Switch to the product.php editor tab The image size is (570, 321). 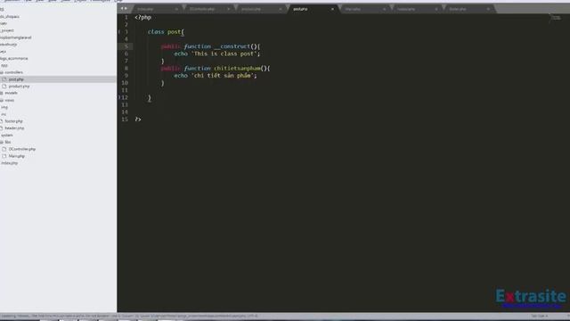click(251, 9)
